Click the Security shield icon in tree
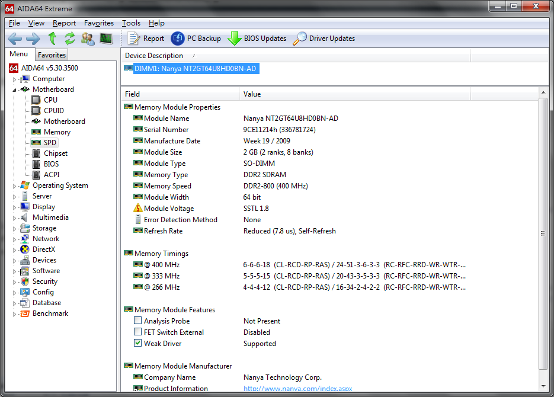 pos(25,281)
